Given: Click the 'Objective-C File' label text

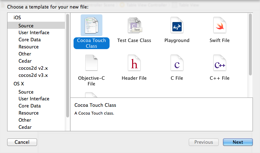Looking at the screenshot, I should point(92,81).
